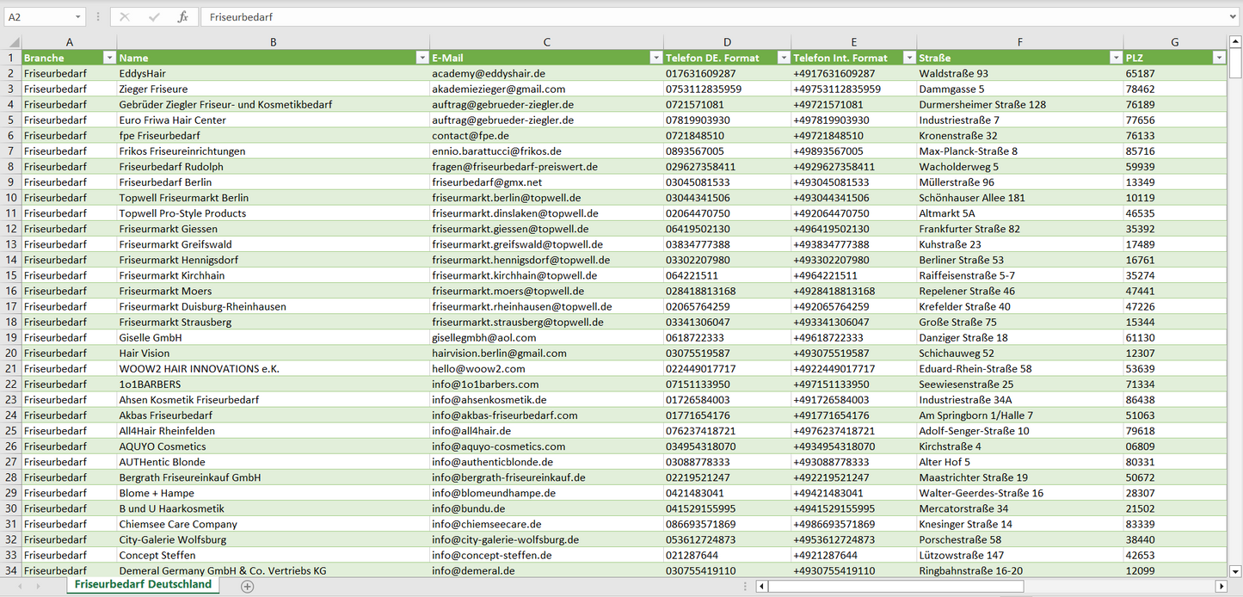Click the Enter checkmark icon in formula bar
The height and width of the screenshot is (597, 1243).
click(154, 17)
